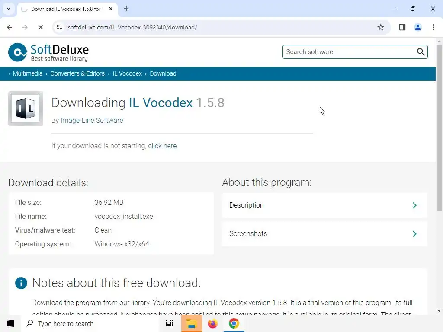
Task: Open File Explorer from taskbar
Action: pos(191,323)
